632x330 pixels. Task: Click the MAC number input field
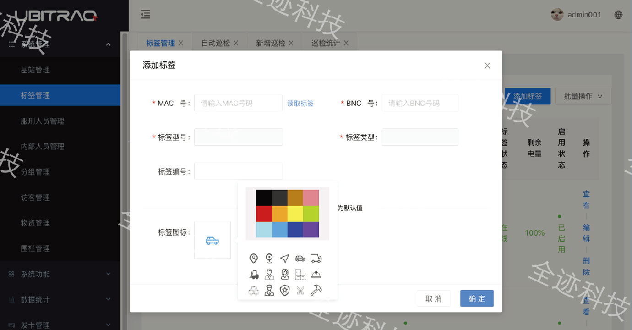(238, 104)
